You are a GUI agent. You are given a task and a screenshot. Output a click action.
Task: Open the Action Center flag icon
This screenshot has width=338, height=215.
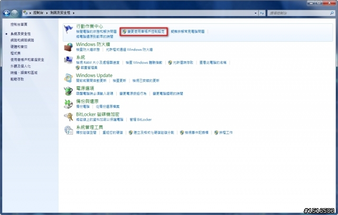click(x=68, y=29)
